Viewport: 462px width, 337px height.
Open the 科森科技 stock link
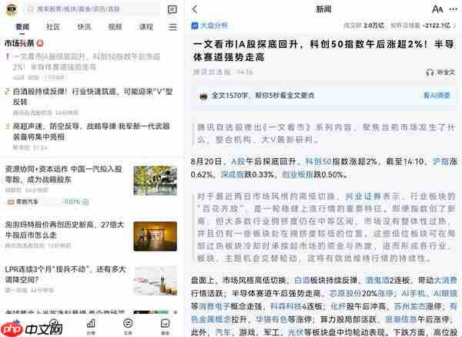(x=286, y=306)
